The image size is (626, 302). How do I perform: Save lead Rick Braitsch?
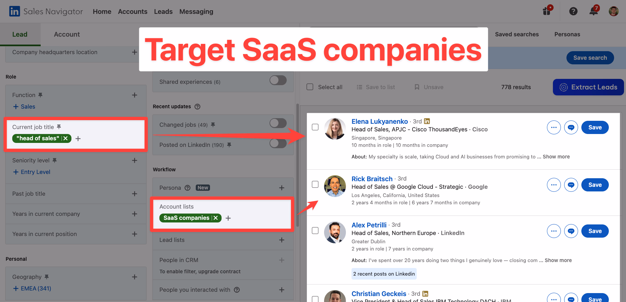(595, 185)
